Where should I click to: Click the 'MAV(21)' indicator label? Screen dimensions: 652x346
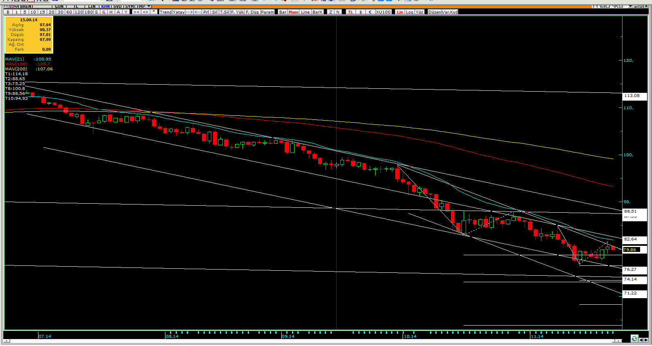[14, 59]
